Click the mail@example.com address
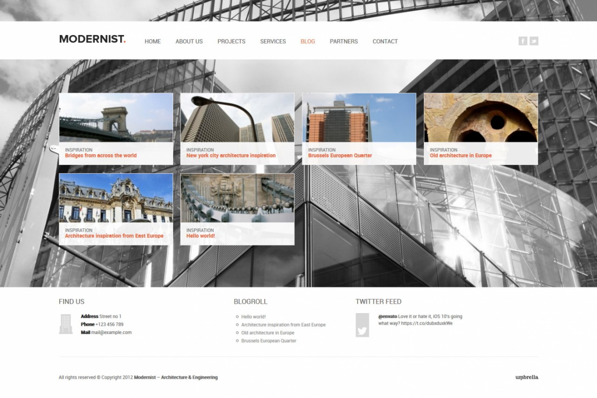The width and height of the screenshot is (597, 398). [x=111, y=333]
